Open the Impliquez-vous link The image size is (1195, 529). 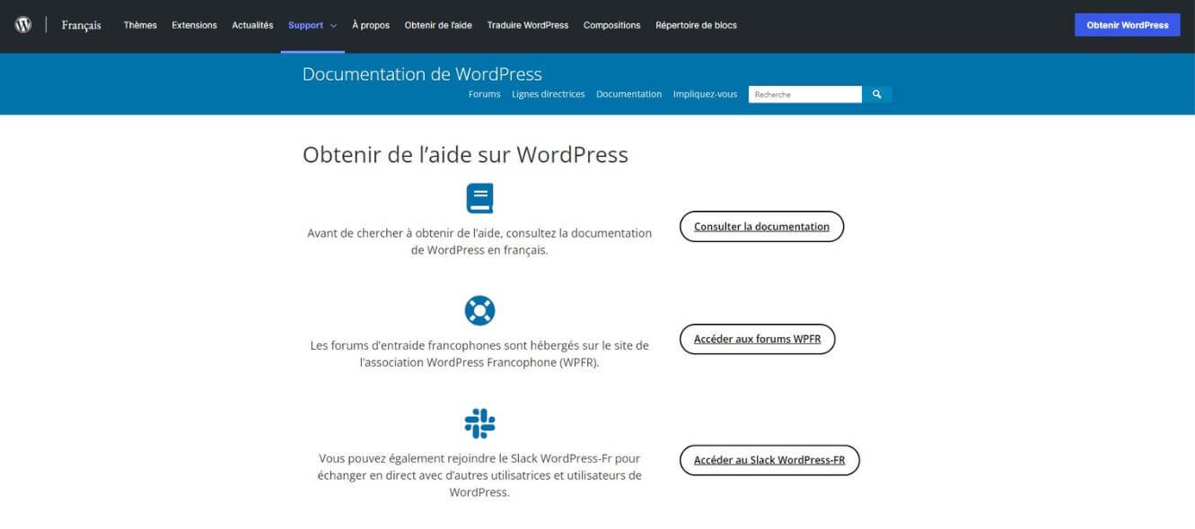pos(705,94)
